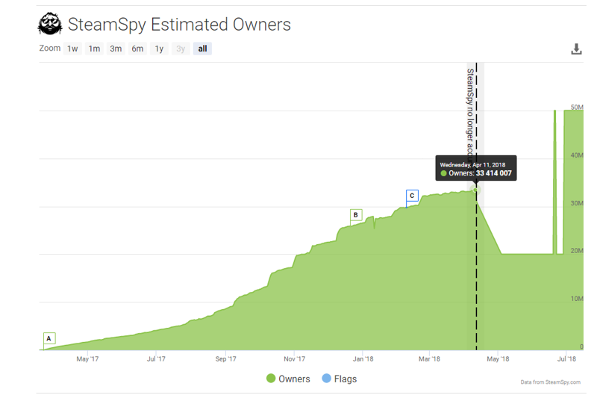Click the 'Nov '17' axis label

click(294, 358)
